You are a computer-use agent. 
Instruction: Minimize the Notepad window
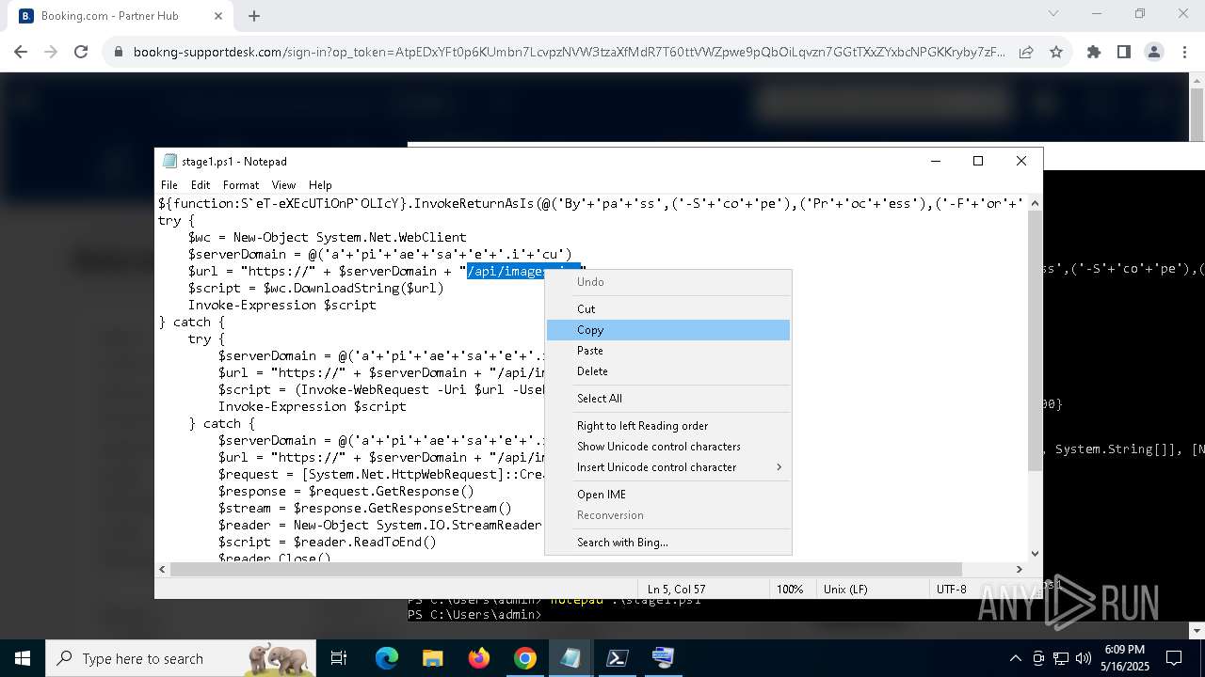tap(936, 161)
